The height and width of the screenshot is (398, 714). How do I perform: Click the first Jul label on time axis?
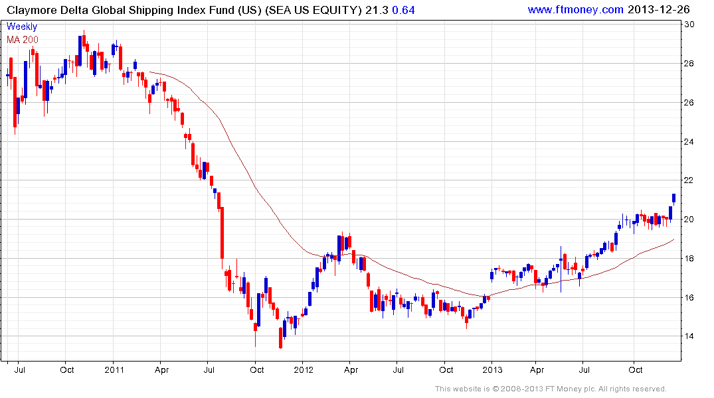coord(19,369)
